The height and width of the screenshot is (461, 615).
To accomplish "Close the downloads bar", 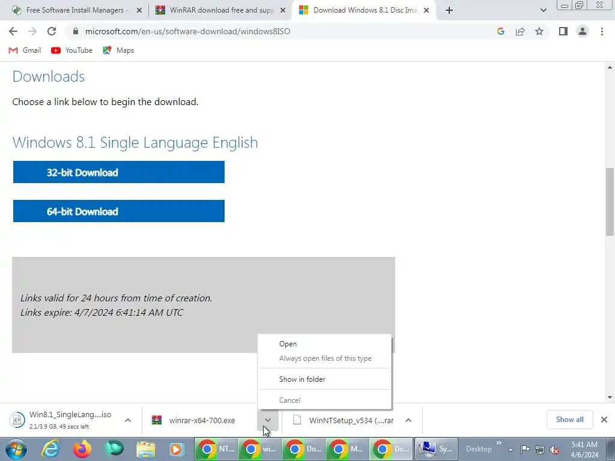I will (604, 420).
